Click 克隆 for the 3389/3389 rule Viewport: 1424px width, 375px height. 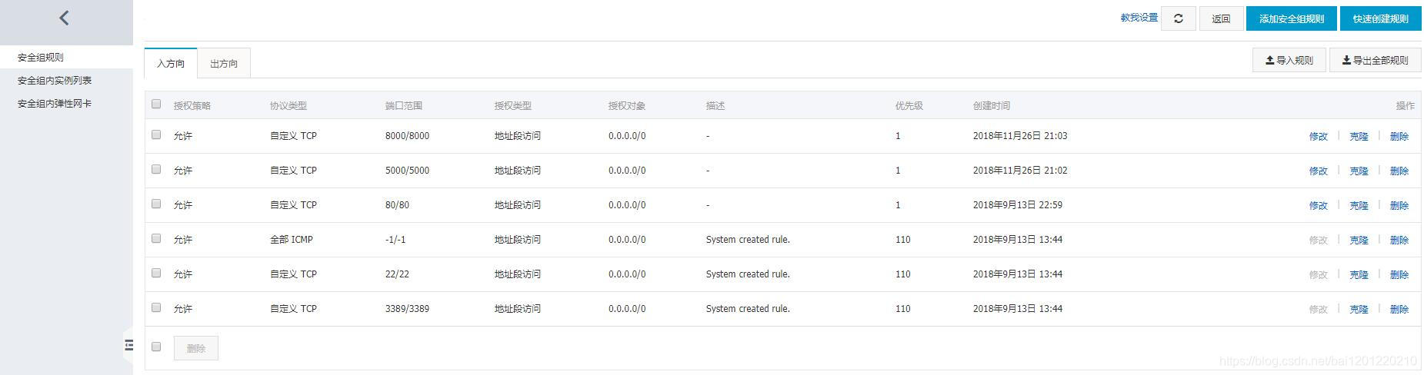(1359, 309)
